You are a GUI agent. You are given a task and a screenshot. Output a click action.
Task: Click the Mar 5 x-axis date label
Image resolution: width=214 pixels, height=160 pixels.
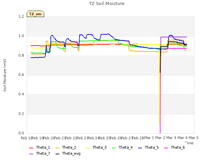pyautogui.click(x=194, y=138)
